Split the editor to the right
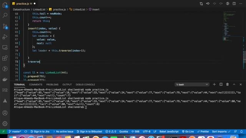246x138 pixels. (x=234, y=3)
